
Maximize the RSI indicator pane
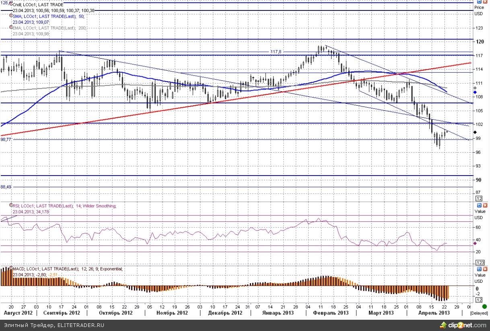pyautogui.click(x=479, y=205)
